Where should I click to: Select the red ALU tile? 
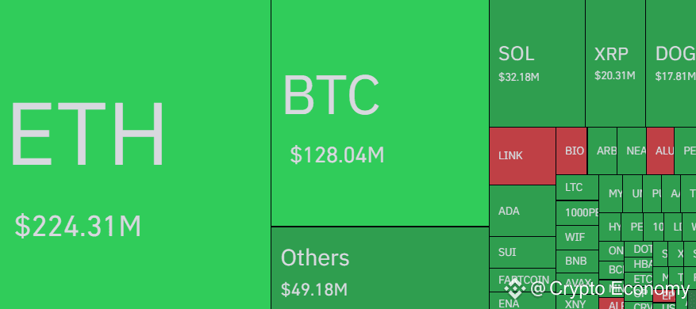[x=660, y=151]
